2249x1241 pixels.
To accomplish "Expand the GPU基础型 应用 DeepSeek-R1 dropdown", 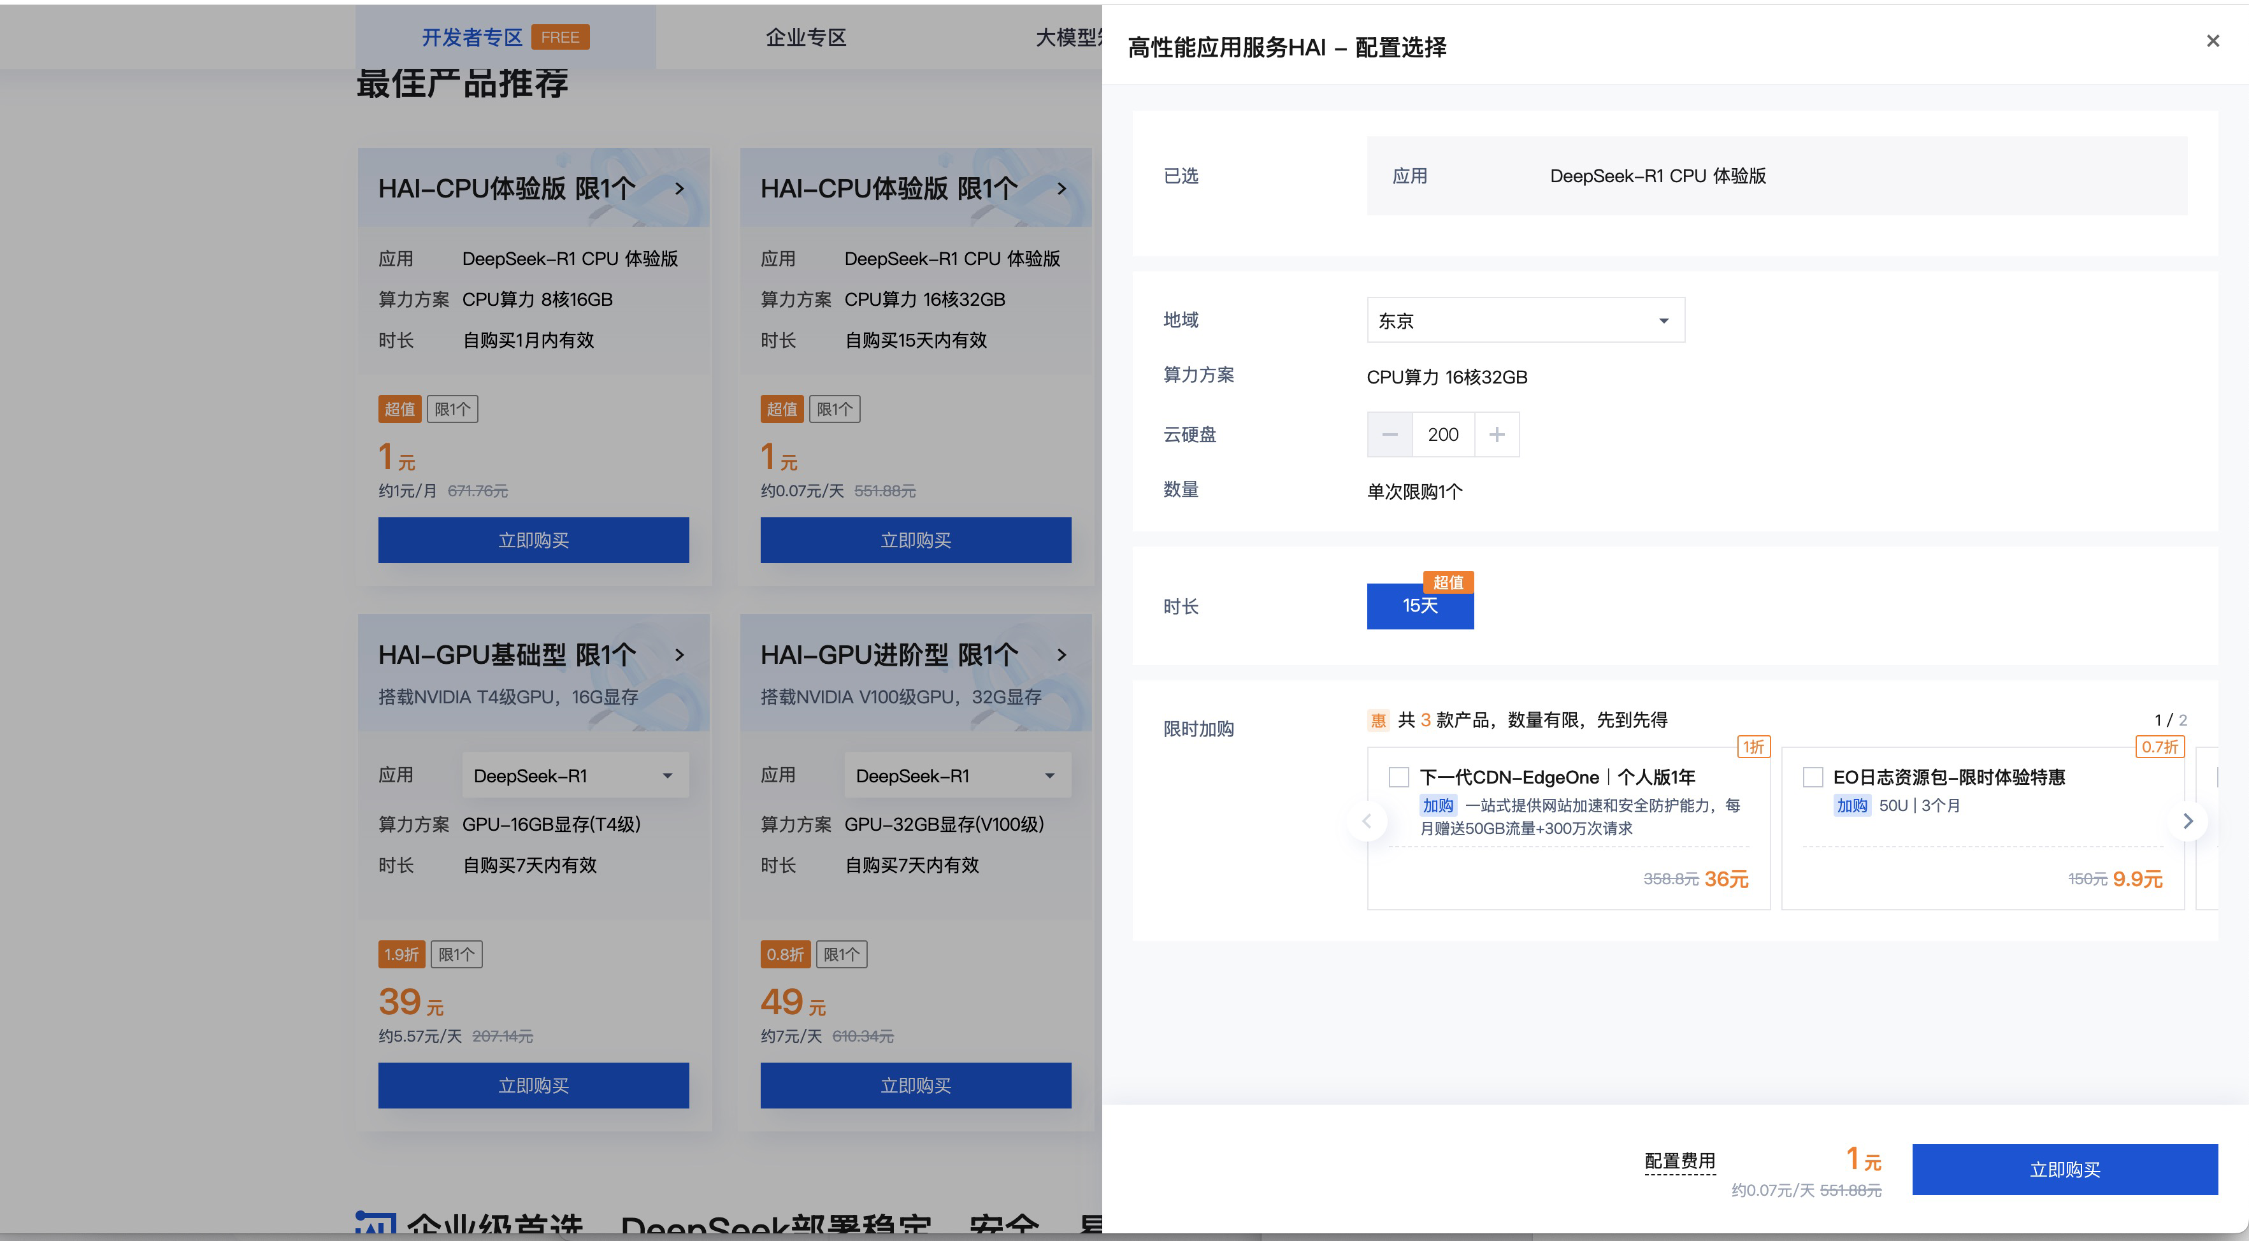I will (575, 775).
